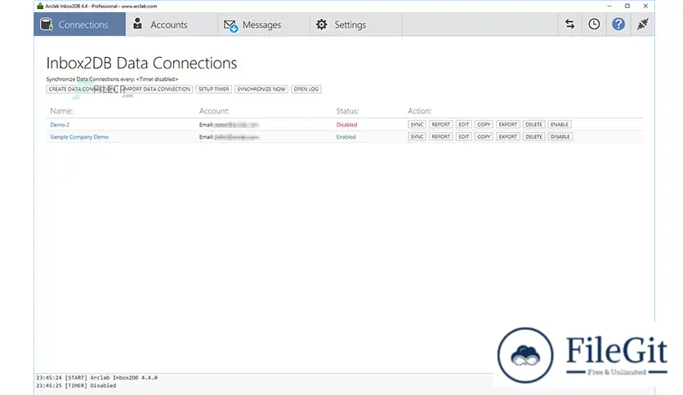Sync the Sample Company Demo connection
Image resolution: width=683 pixels, height=395 pixels.
coord(417,136)
